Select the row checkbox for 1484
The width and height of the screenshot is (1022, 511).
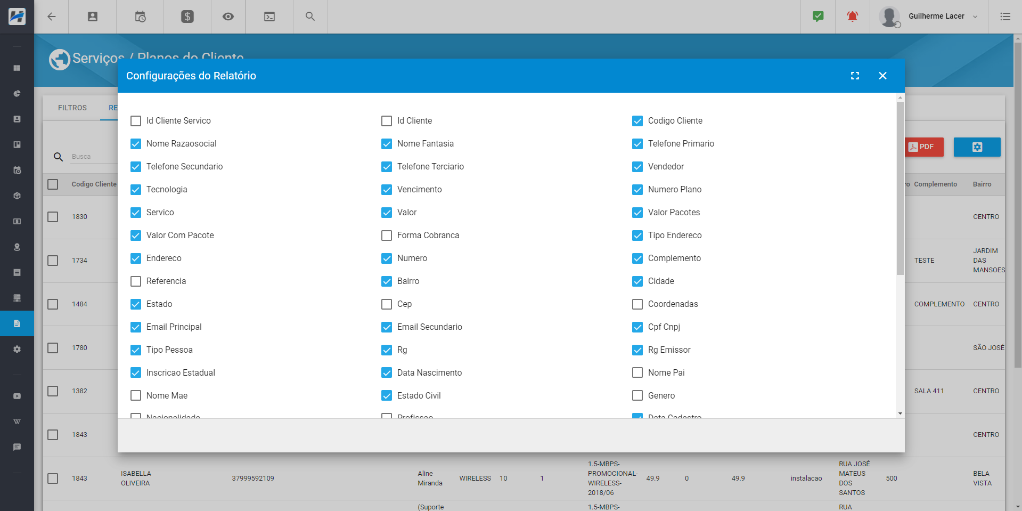tap(53, 304)
